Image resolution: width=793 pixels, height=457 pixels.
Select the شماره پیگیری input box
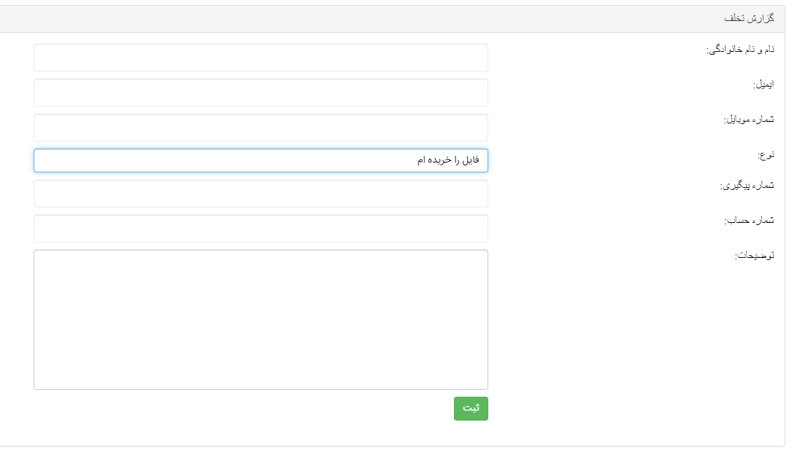(261, 193)
